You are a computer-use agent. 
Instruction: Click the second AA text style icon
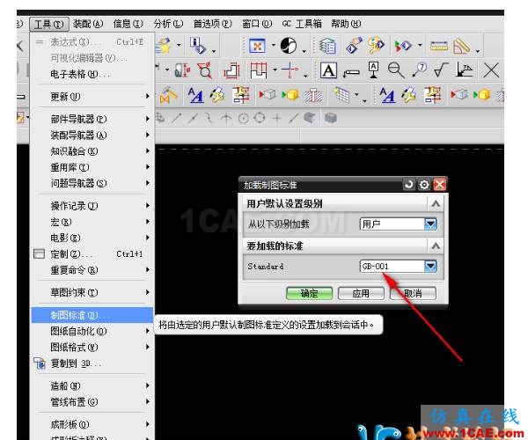point(387,95)
